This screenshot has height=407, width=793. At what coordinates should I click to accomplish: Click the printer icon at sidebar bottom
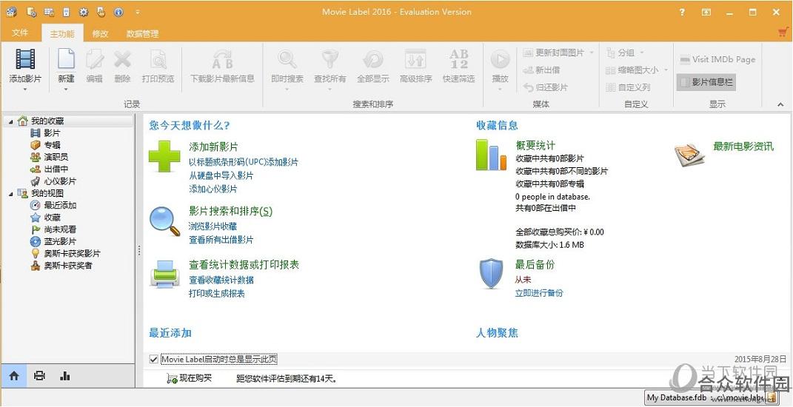click(39, 376)
